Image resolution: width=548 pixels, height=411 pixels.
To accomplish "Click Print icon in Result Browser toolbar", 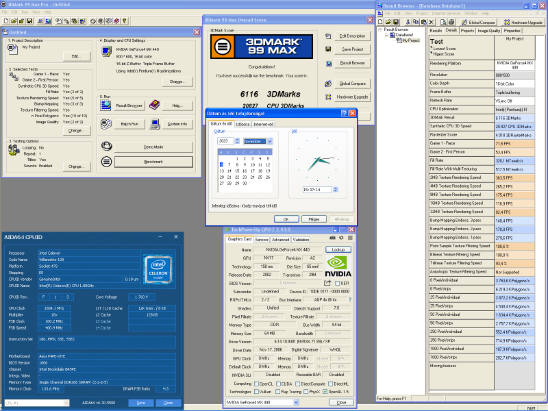I will click(451, 22).
